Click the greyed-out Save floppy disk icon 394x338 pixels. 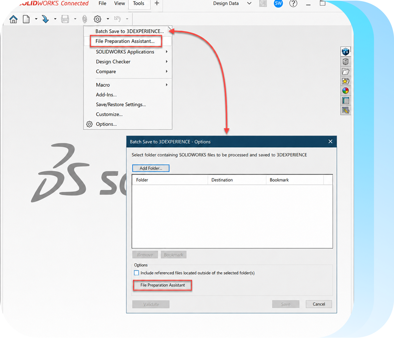[65, 19]
